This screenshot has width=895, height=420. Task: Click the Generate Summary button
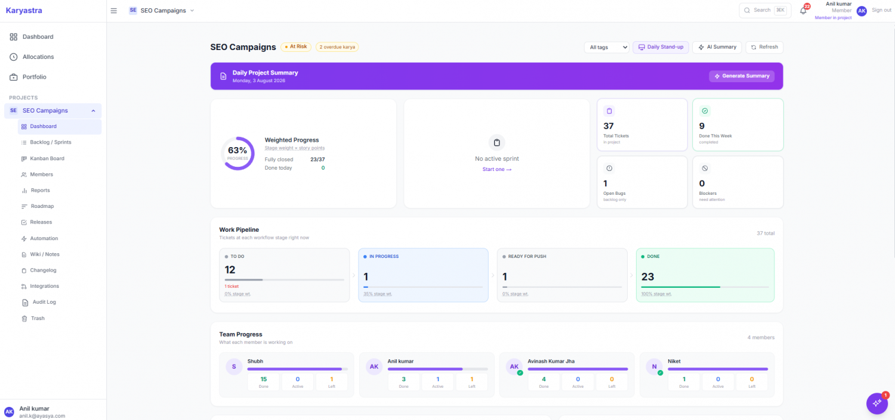point(742,76)
